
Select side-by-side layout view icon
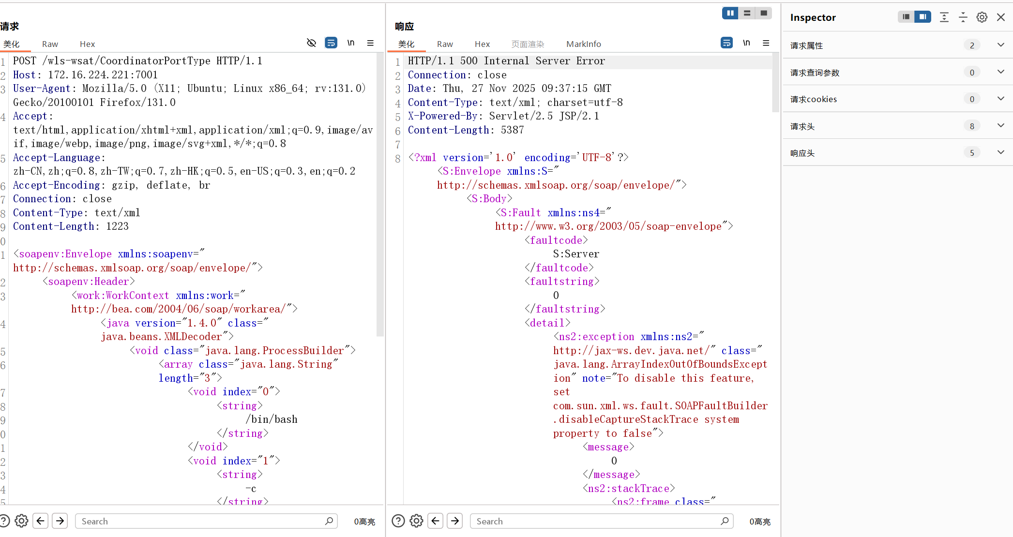(730, 13)
